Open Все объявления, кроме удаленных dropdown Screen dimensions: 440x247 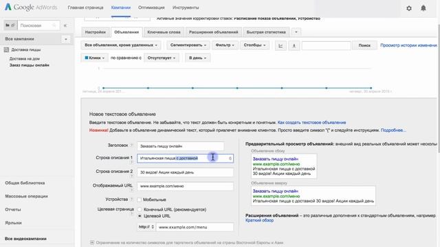click(x=121, y=45)
